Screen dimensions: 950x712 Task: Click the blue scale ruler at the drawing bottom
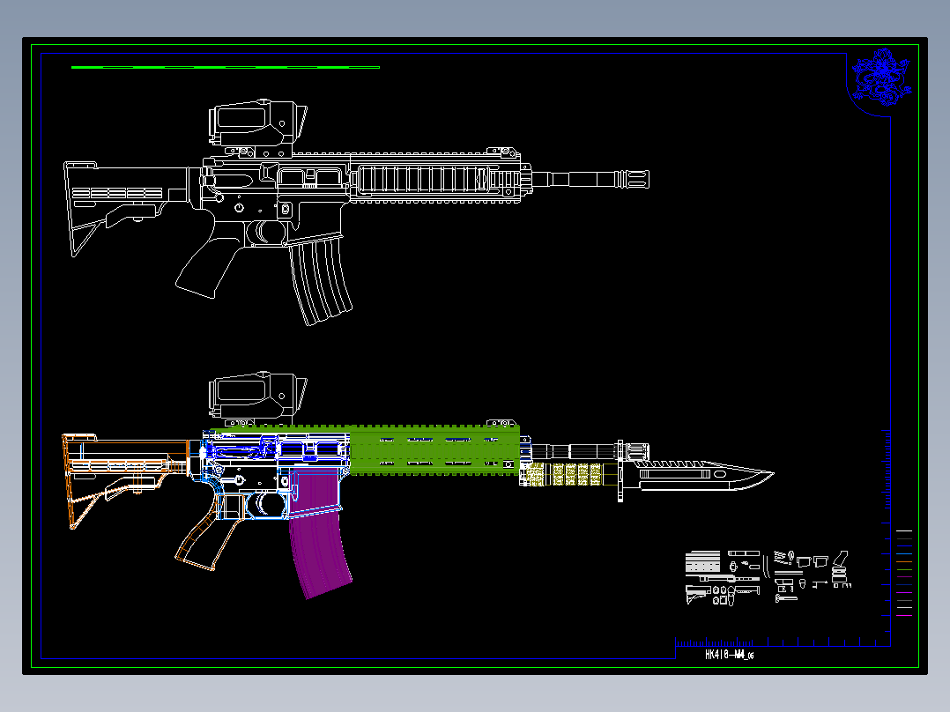click(x=774, y=642)
